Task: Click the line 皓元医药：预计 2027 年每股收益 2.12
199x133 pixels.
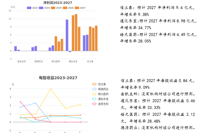Action: (158, 114)
